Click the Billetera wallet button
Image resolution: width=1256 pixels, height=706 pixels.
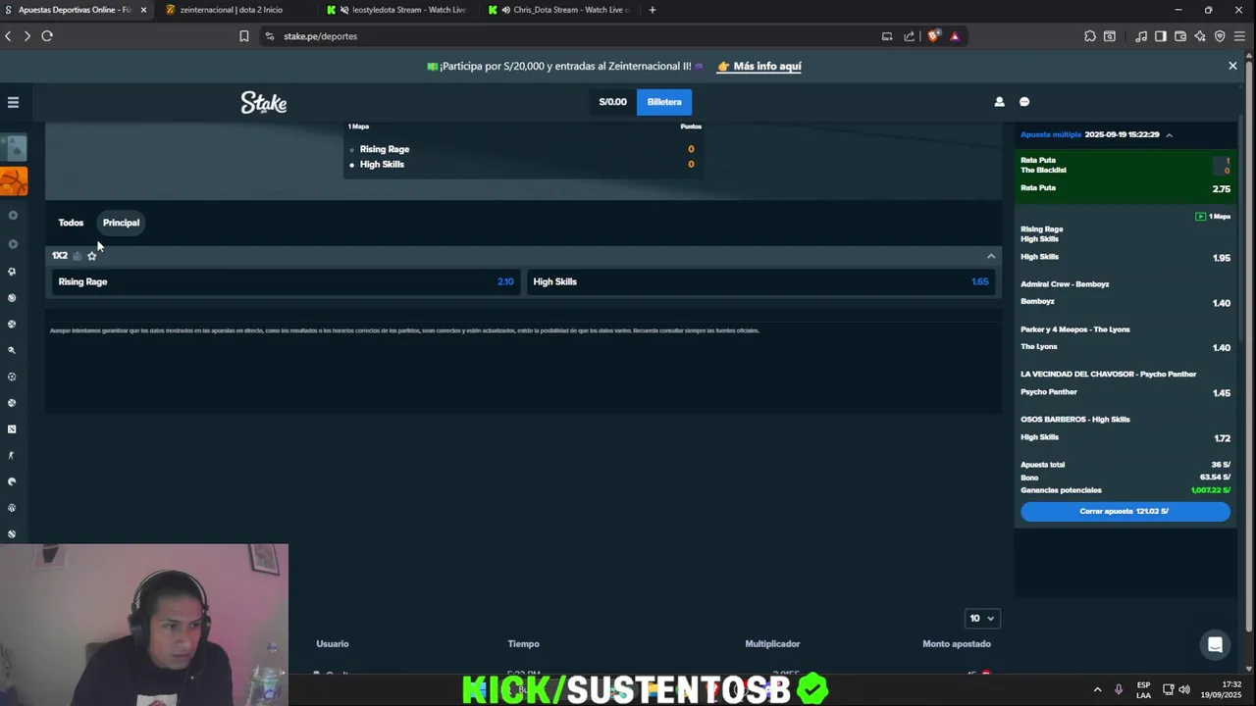[664, 102]
